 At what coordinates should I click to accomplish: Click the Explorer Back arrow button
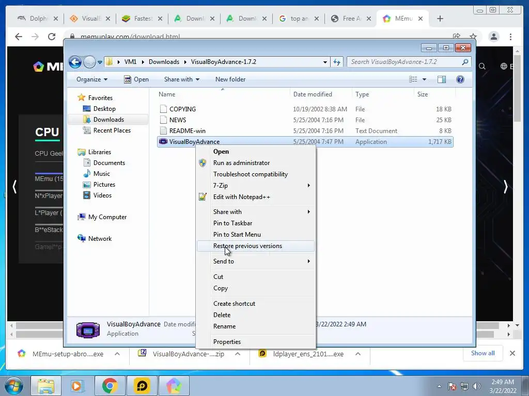75,62
